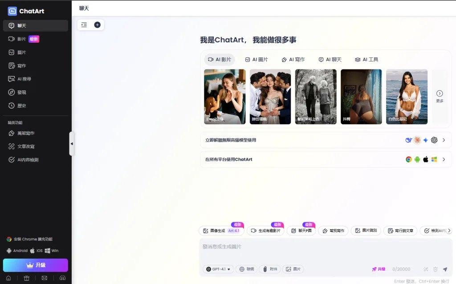Switch to the AI 寫作 tab
This screenshot has width=456, height=284.
point(293,60)
